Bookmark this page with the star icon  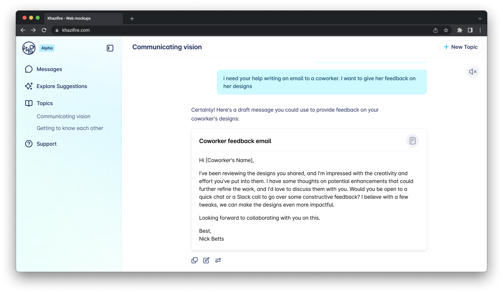[x=446, y=30]
